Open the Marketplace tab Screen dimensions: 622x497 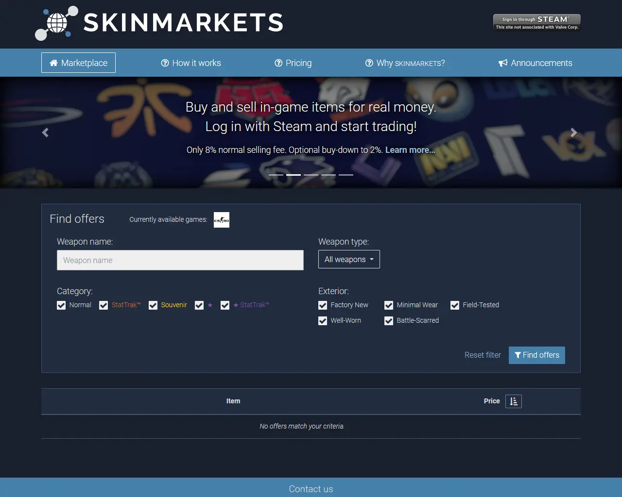pyautogui.click(x=78, y=63)
